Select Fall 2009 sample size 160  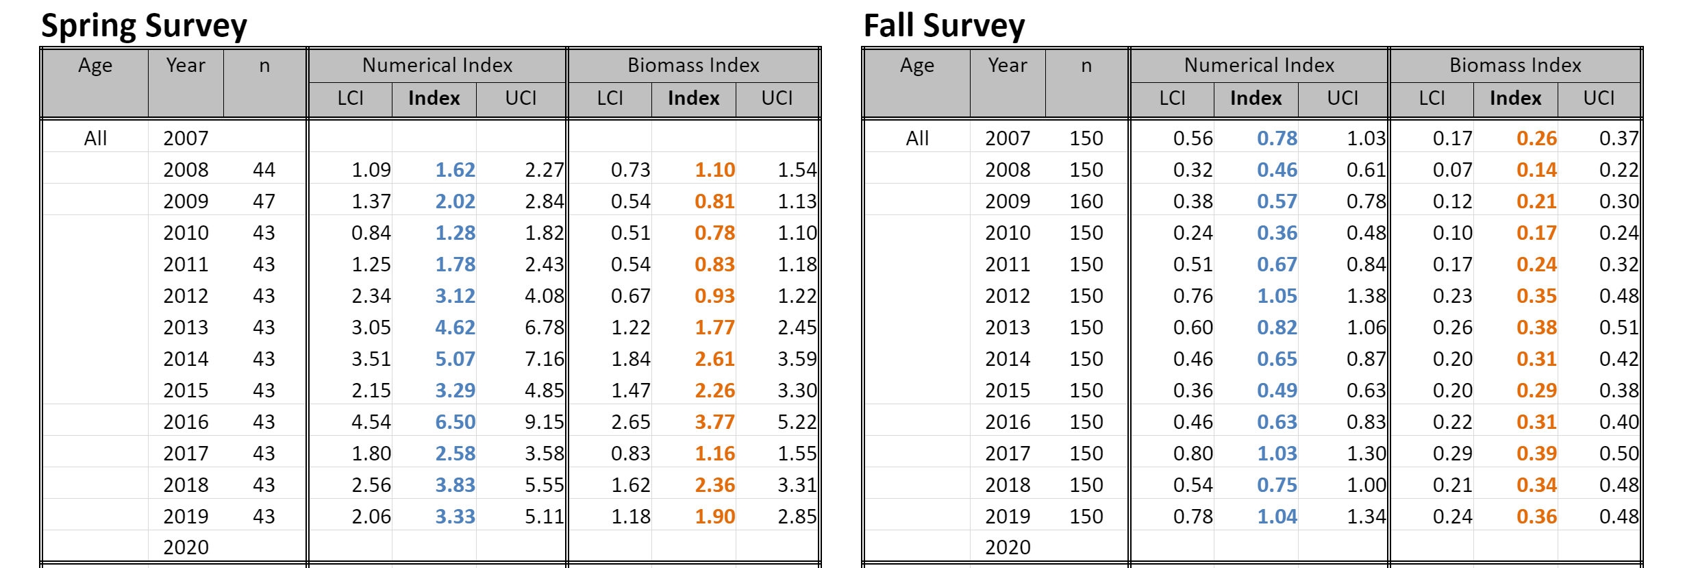1086,201
